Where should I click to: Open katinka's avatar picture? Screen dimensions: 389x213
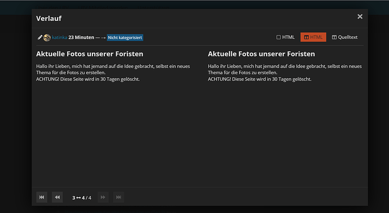pos(47,38)
